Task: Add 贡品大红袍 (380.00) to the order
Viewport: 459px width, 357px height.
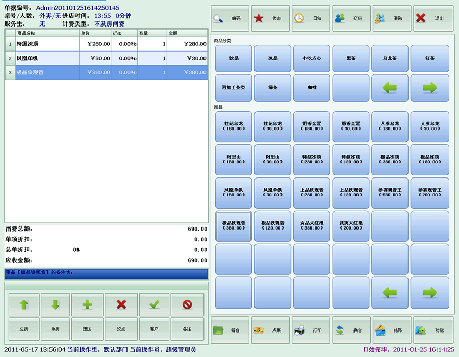Action: 312,225
